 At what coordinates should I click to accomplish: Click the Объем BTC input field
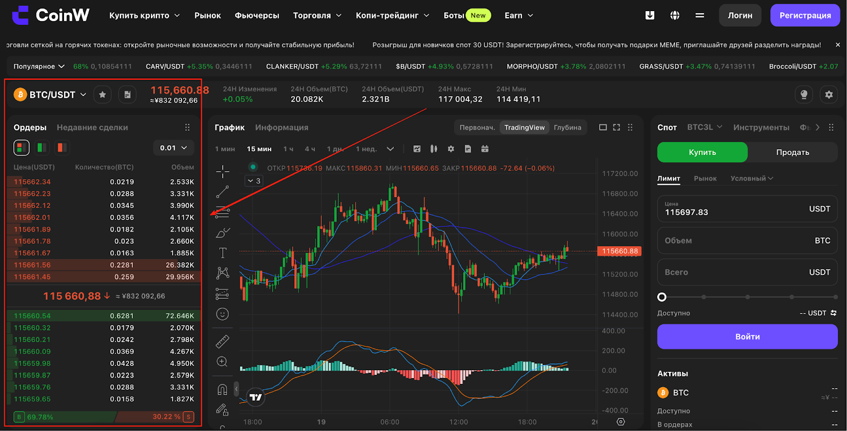[747, 241]
